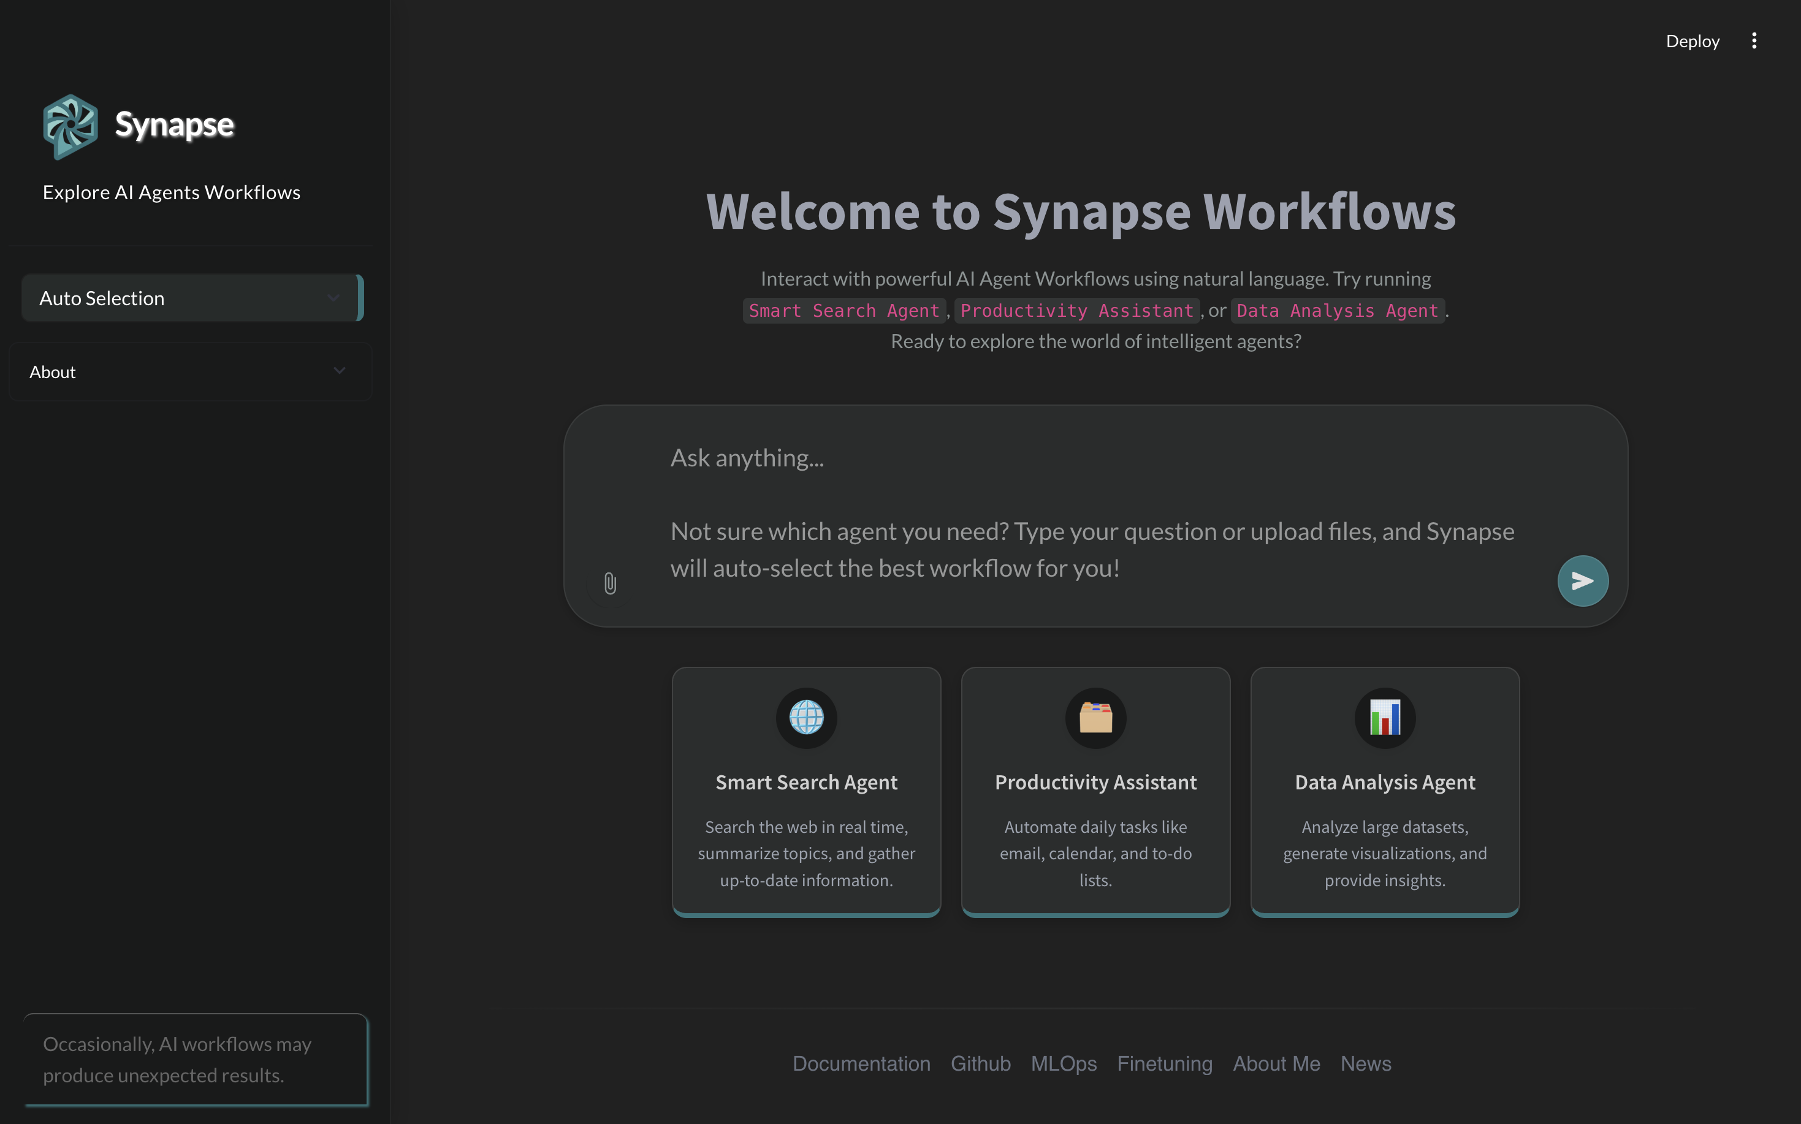This screenshot has height=1124, width=1801.
Task: Click the paperclip attach file icon
Action: (610, 583)
